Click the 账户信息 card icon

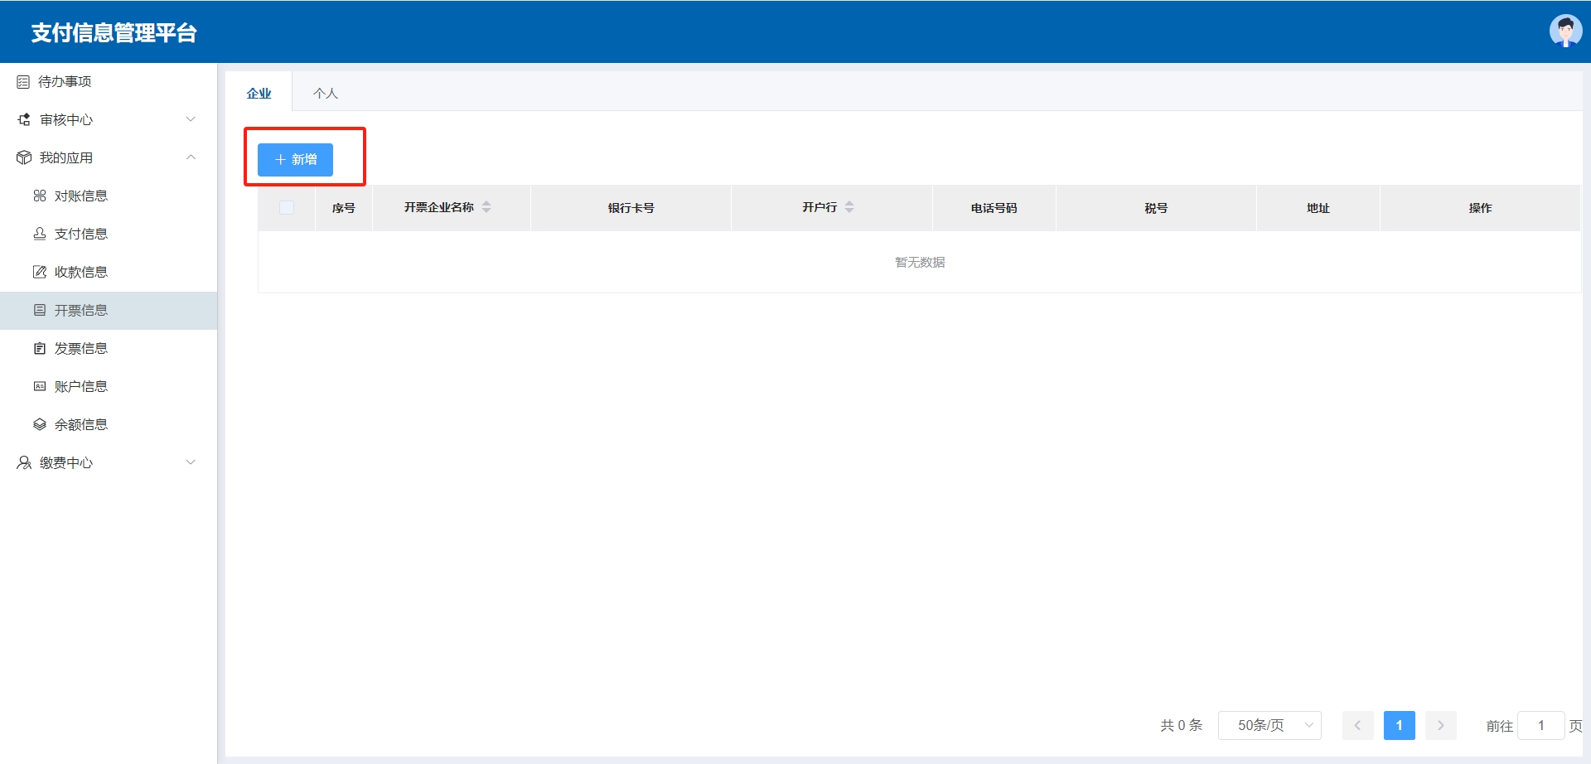pos(40,387)
